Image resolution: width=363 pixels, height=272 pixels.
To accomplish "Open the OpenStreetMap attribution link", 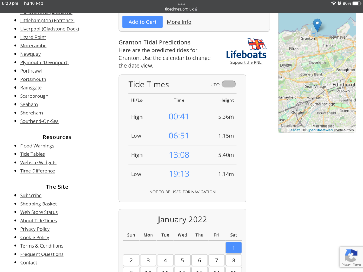I will click(319, 130).
